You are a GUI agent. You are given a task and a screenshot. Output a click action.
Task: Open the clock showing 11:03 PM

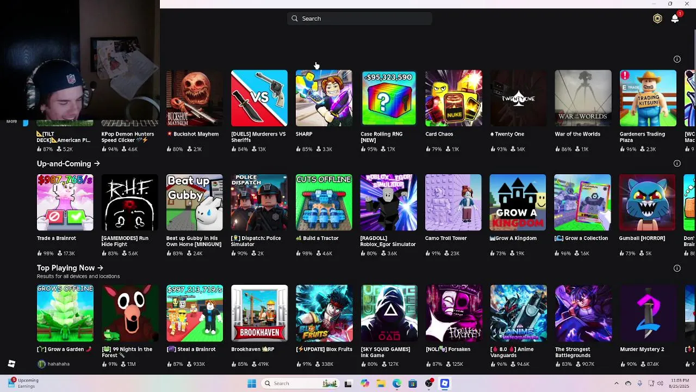coord(680,383)
